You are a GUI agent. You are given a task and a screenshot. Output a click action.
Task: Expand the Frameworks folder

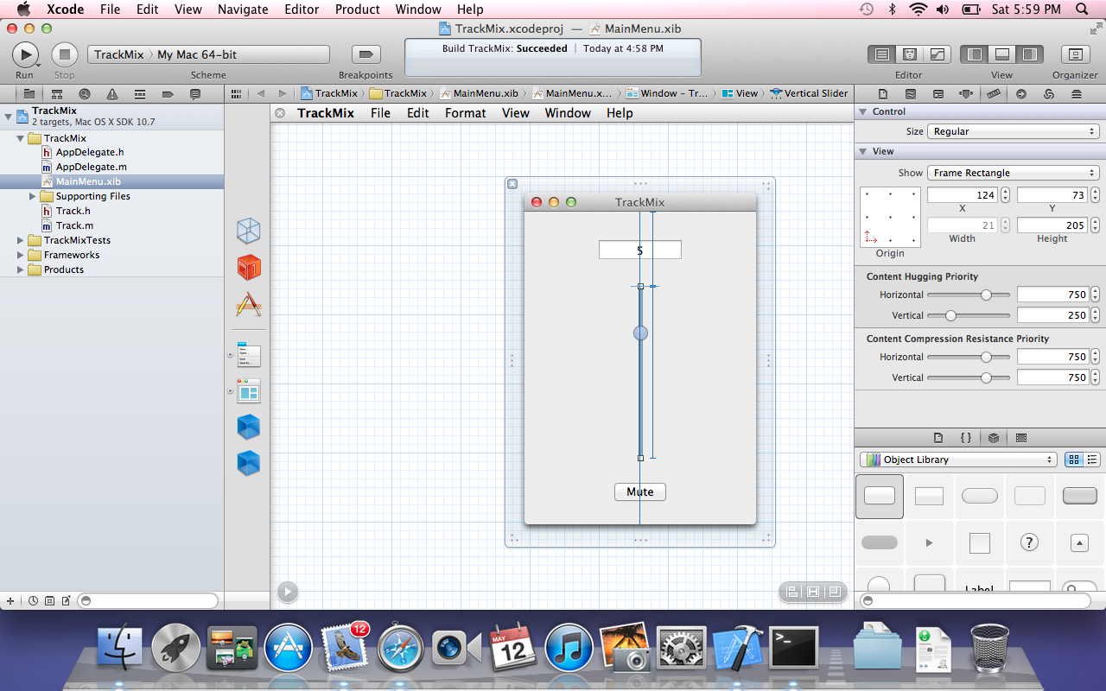[x=20, y=255]
